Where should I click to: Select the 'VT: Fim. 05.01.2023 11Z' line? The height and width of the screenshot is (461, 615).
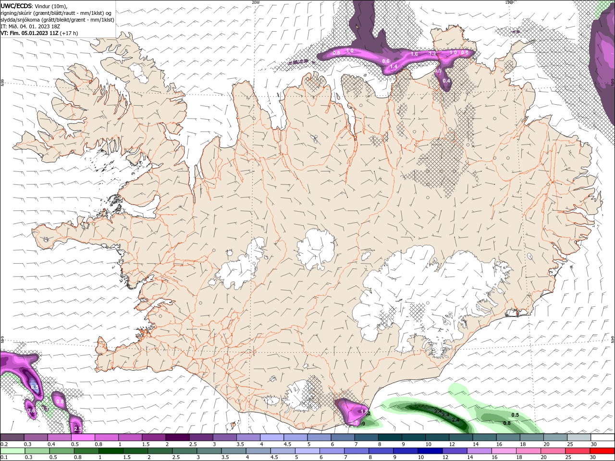(29, 33)
